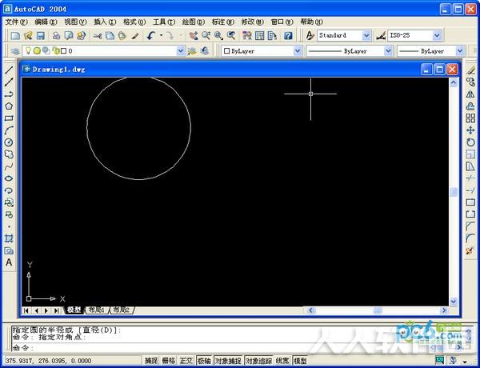Select the Multiline Text A tool
This screenshot has width=480, height=368.
[x=9, y=262]
